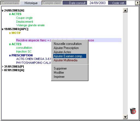Choose Nouvelle consultation from context menu
Image resolution: width=140 pixels, height=121 pixels.
[68, 44]
